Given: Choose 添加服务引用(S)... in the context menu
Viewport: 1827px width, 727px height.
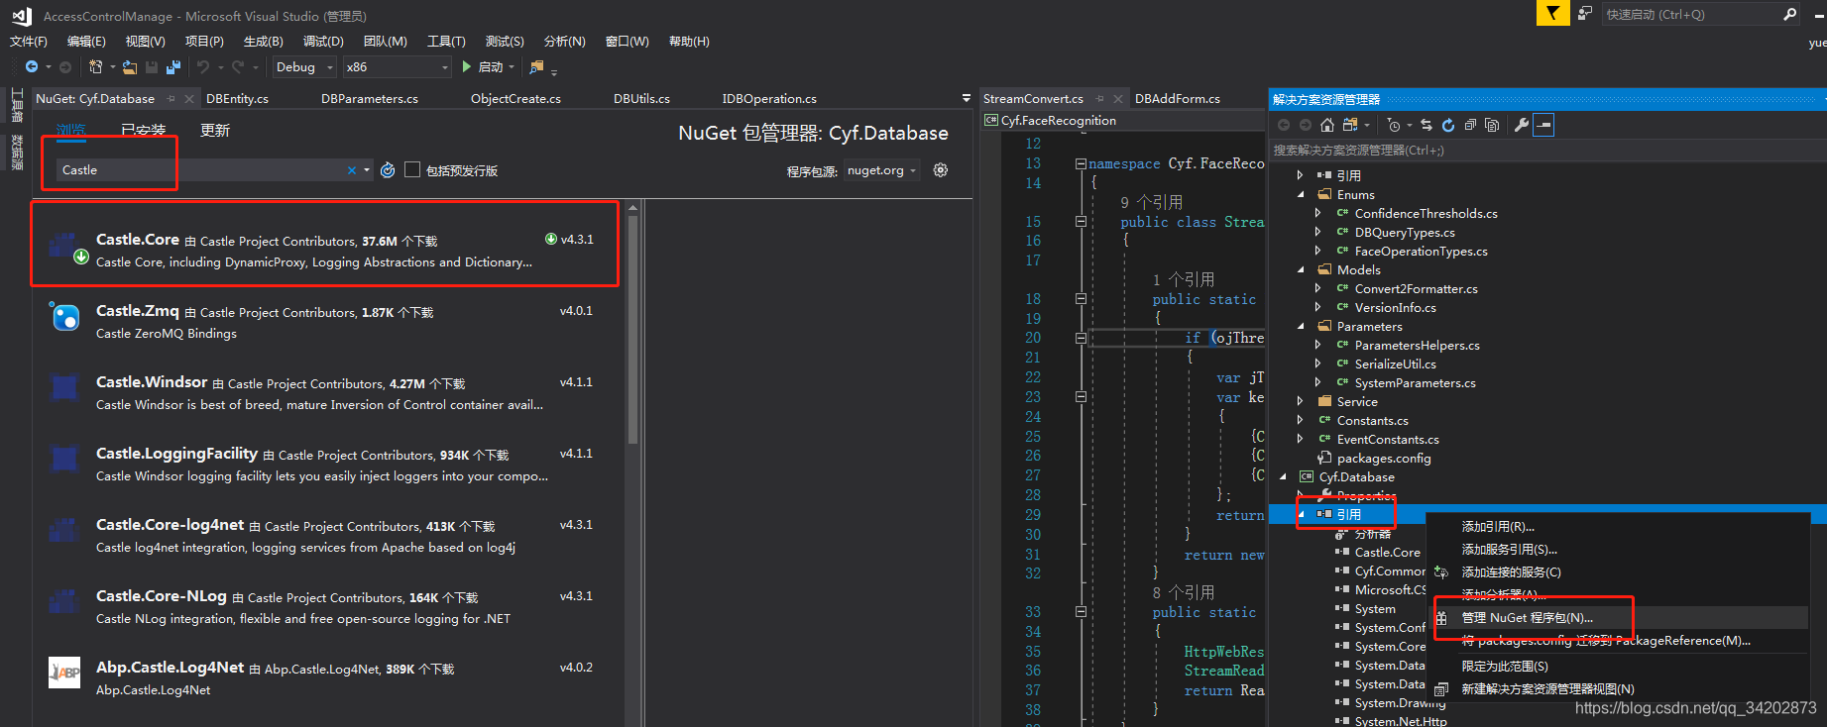Looking at the screenshot, I should point(1510,550).
